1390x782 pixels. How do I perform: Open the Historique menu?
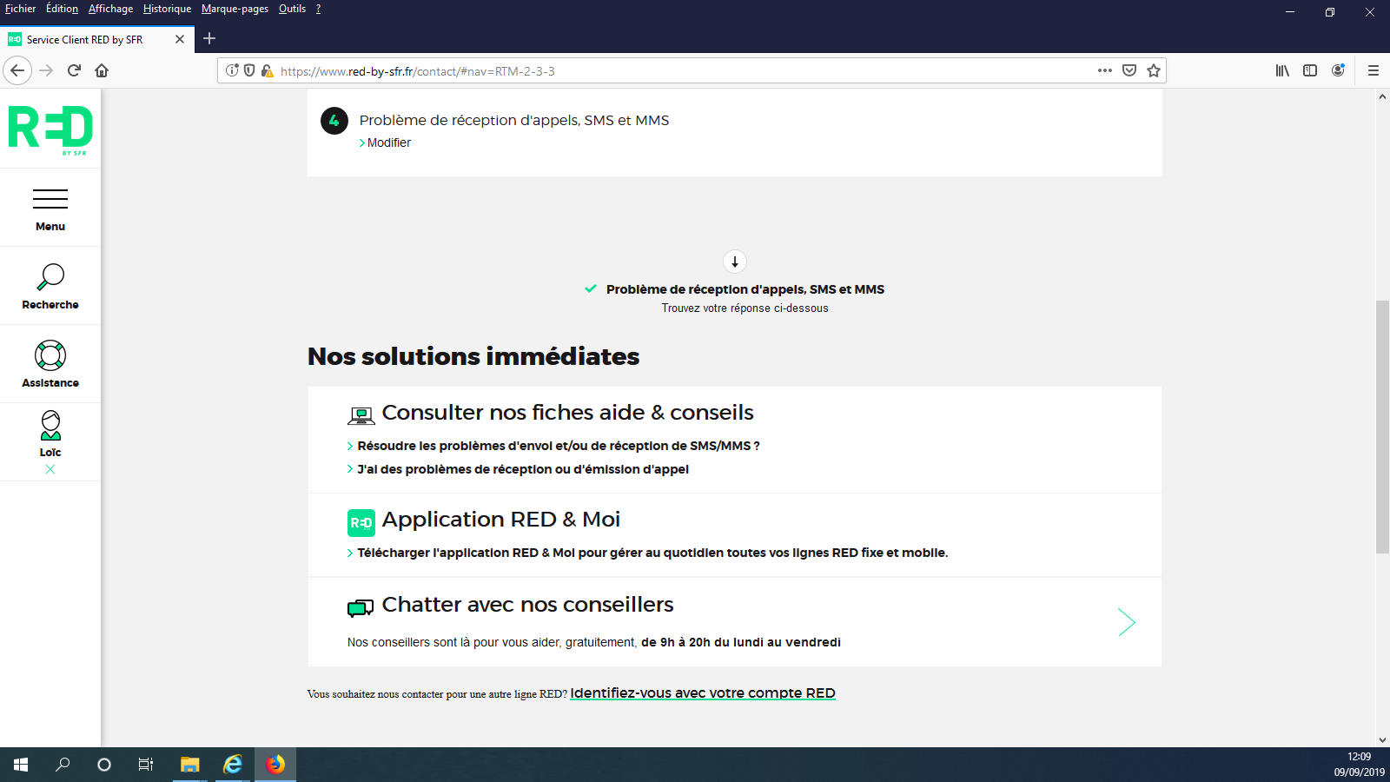point(167,9)
